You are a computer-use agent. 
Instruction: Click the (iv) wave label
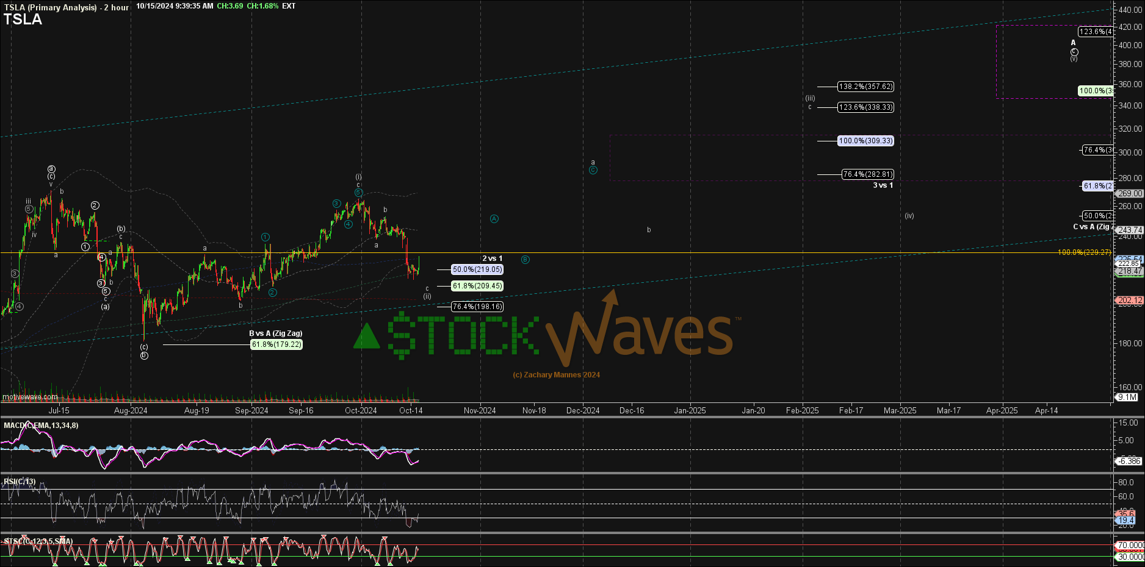click(909, 216)
